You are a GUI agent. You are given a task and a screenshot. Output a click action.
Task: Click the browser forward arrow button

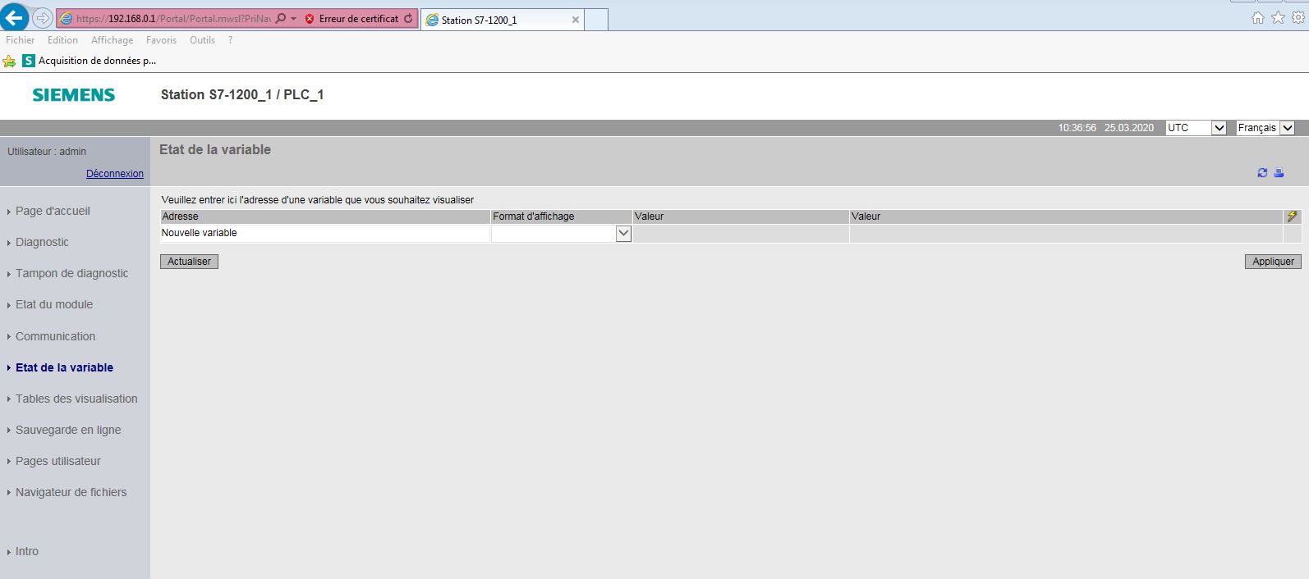click(43, 18)
